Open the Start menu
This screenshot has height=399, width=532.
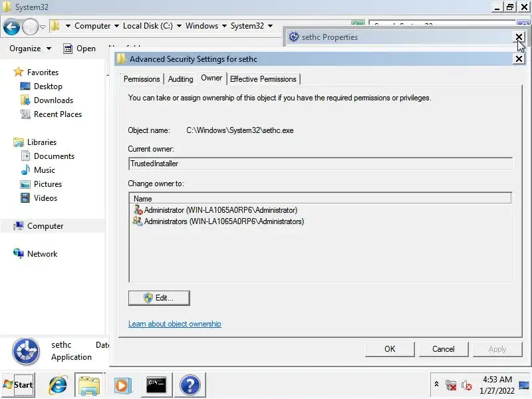pyautogui.click(x=19, y=385)
